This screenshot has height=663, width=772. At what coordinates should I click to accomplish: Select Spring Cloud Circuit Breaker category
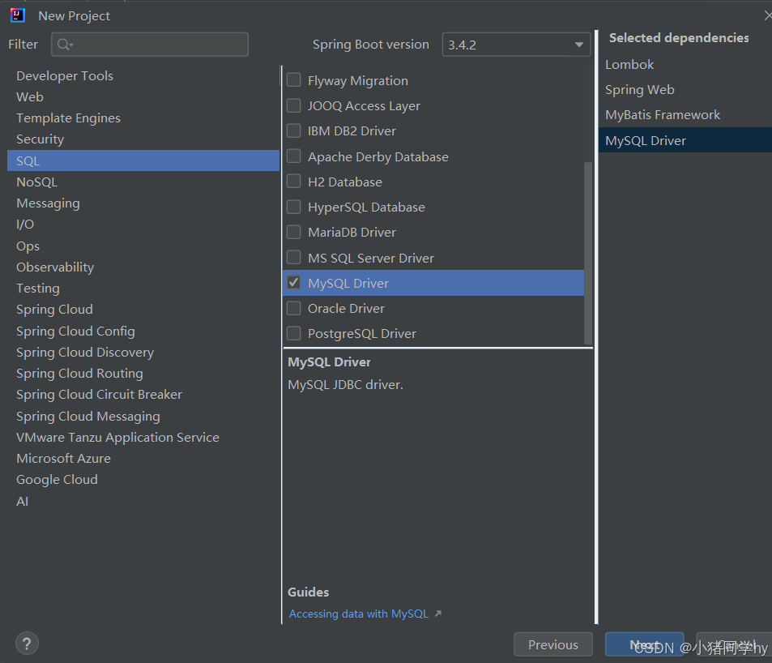pos(143,395)
